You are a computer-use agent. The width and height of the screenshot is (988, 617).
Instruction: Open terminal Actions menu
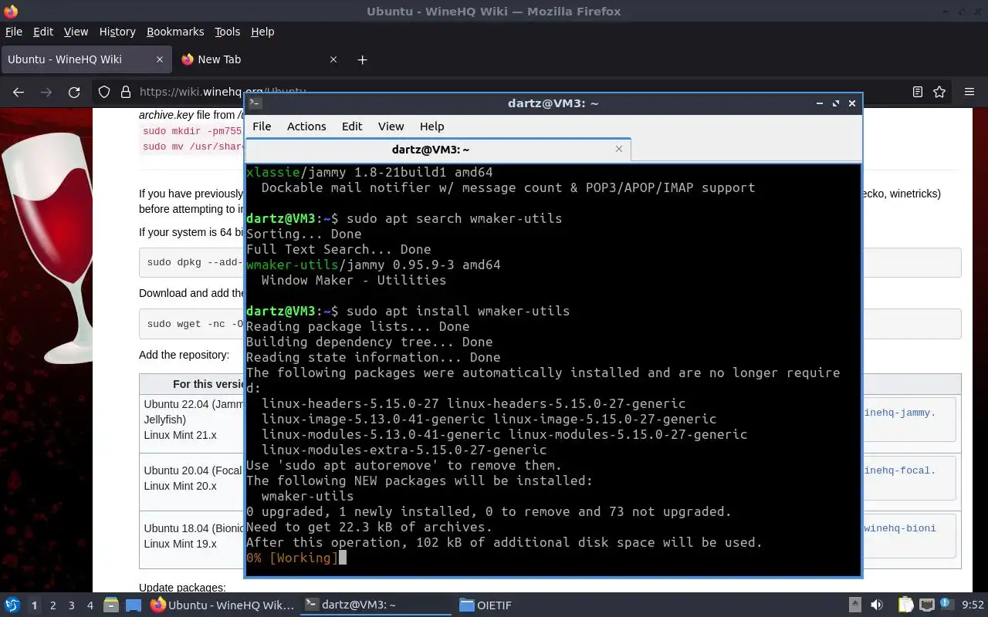coord(306,126)
